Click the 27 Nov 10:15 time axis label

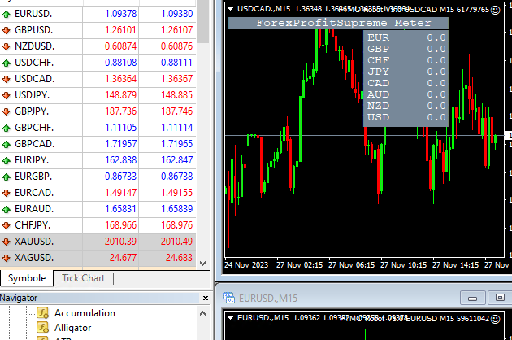click(x=403, y=265)
